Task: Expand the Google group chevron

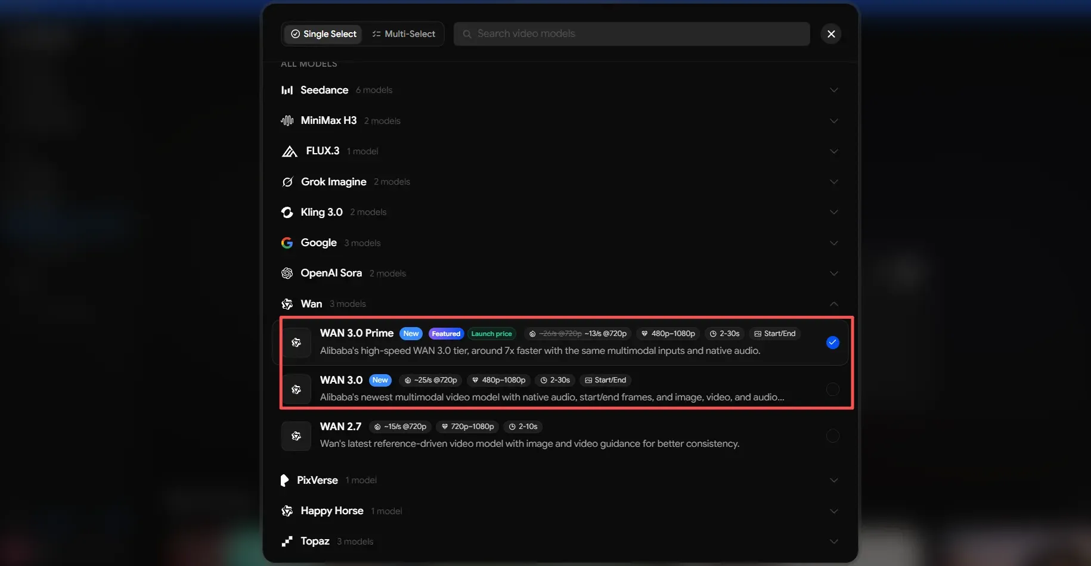Action: pos(834,243)
